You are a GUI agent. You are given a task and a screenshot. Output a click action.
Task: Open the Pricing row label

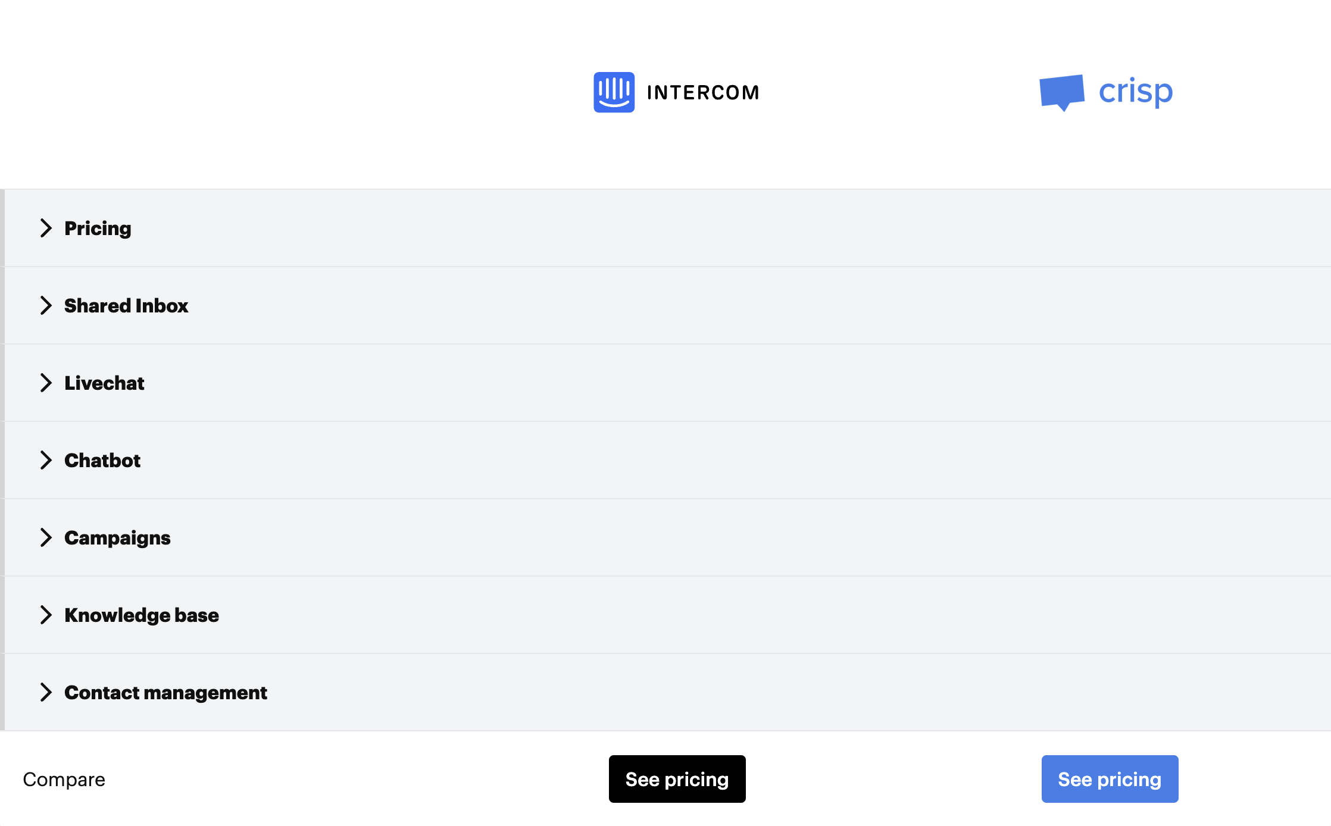(98, 229)
